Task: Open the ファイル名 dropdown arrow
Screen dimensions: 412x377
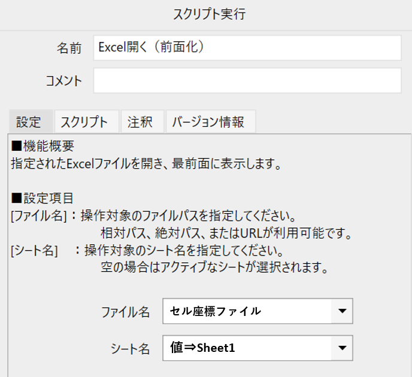Action: [342, 311]
